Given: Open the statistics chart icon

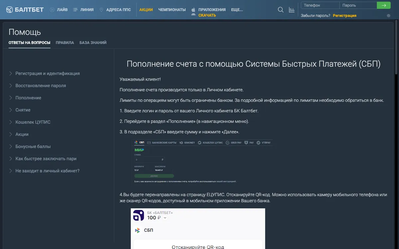Looking at the screenshot, I should [x=292, y=10].
